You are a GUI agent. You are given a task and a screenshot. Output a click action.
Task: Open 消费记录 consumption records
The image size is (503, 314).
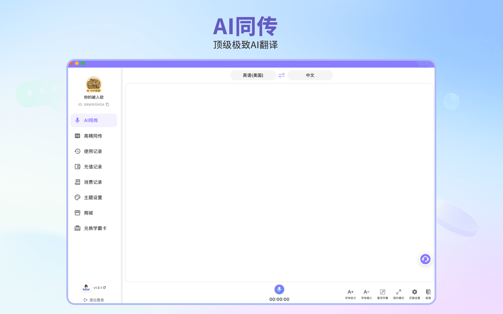(94, 182)
